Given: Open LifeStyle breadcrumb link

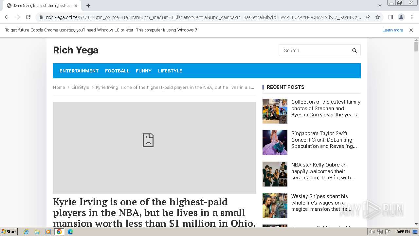Looking at the screenshot, I should pyautogui.click(x=81, y=87).
